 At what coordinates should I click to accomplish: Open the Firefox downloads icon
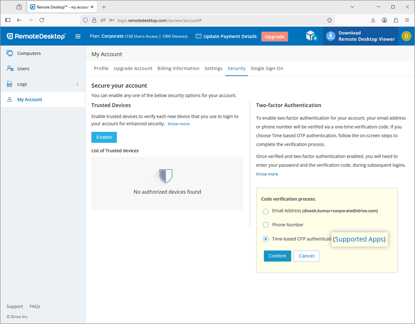373,20
